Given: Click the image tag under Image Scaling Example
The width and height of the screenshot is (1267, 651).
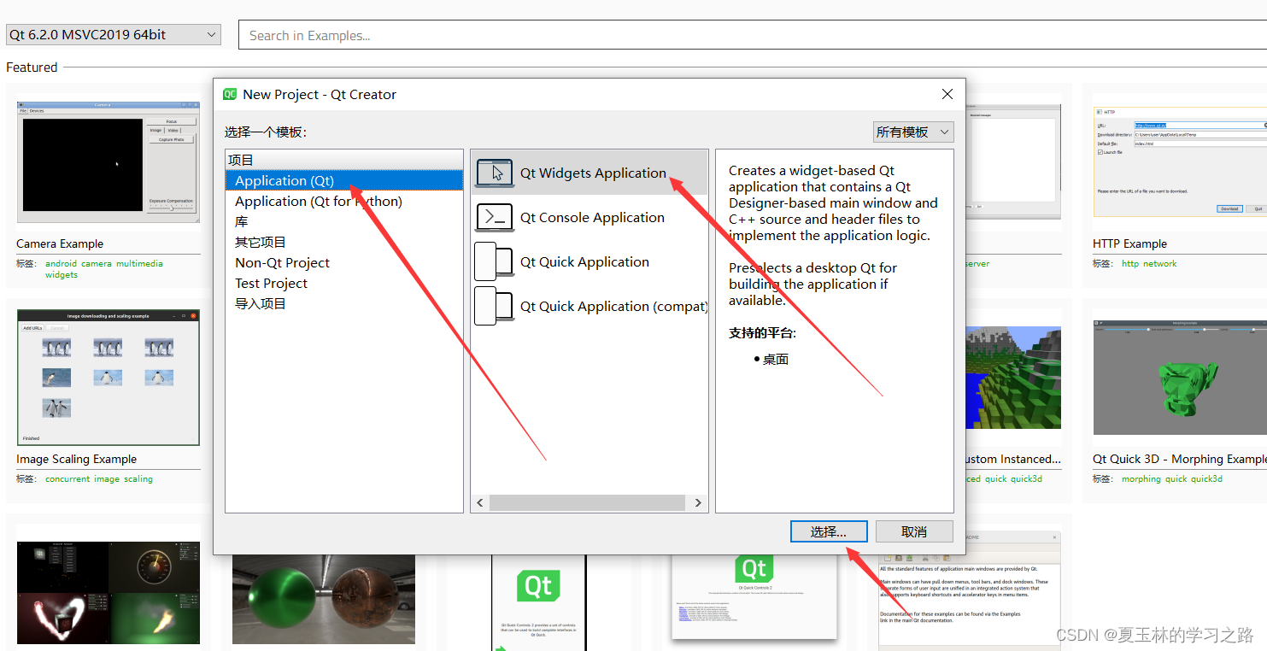Looking at the screenshot, I should click(107, 479).
